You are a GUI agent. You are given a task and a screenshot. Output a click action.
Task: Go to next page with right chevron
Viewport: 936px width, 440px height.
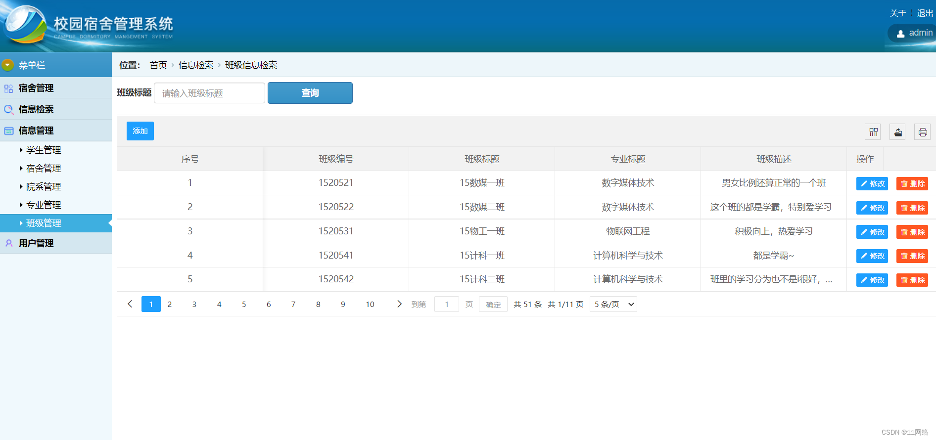399,304
